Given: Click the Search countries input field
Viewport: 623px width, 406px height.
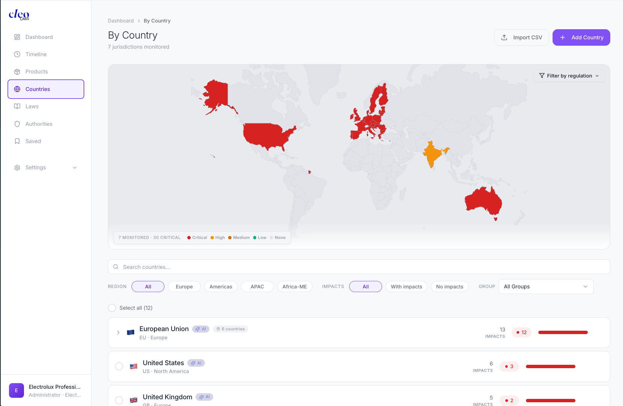Looking at the screenshot, I should 359,267.
